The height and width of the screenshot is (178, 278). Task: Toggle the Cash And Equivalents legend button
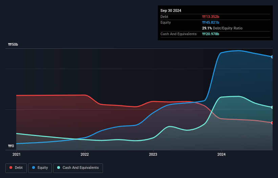pos(78,168)
